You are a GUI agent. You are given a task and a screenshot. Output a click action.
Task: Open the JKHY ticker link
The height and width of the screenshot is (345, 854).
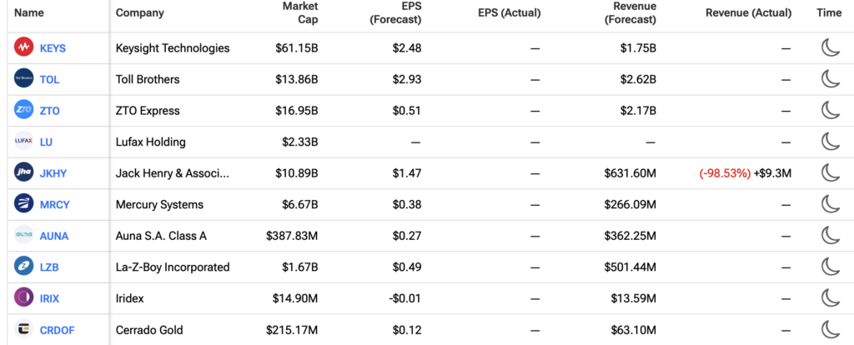[53, 173]
